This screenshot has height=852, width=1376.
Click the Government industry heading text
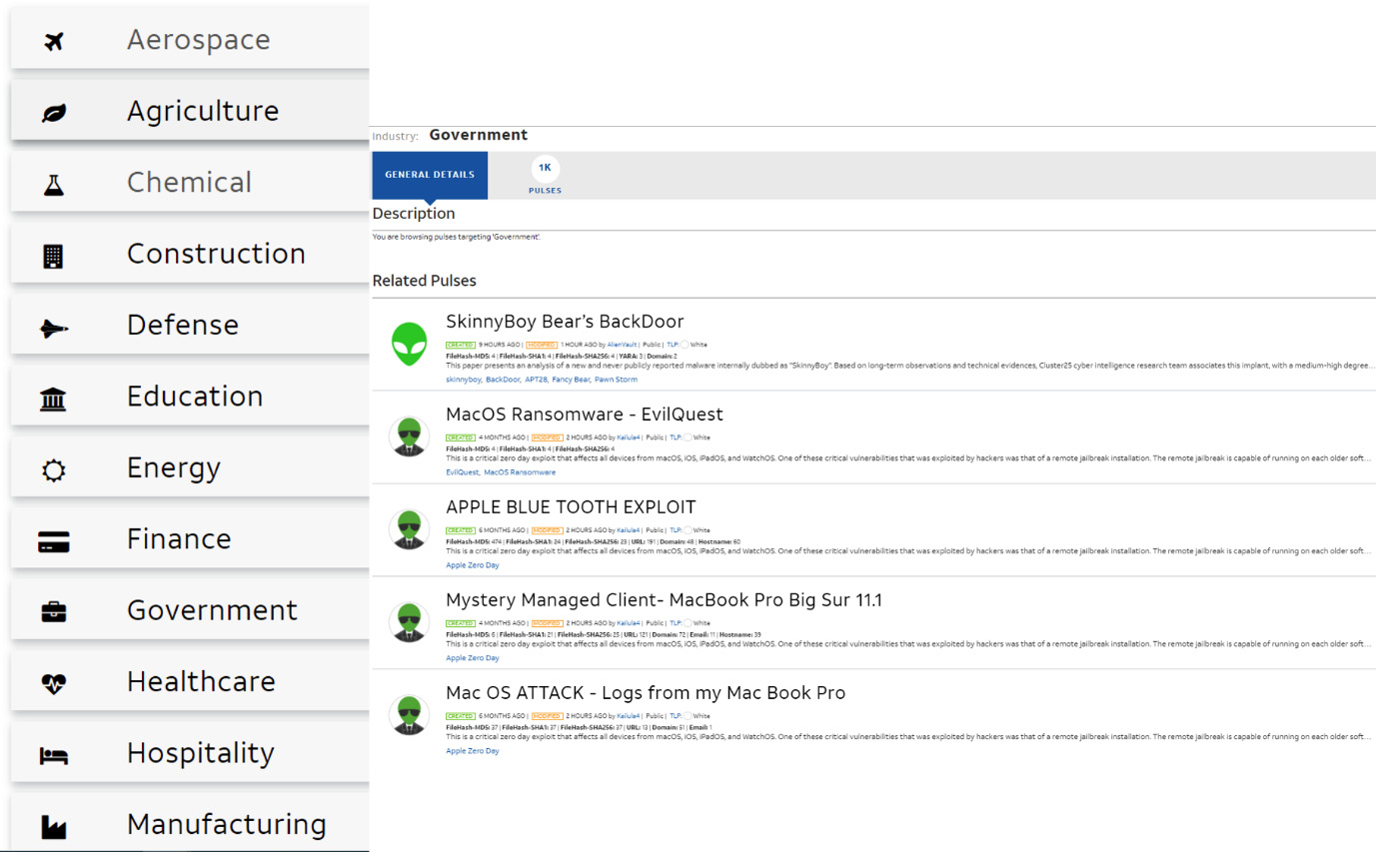coord(479,135)
